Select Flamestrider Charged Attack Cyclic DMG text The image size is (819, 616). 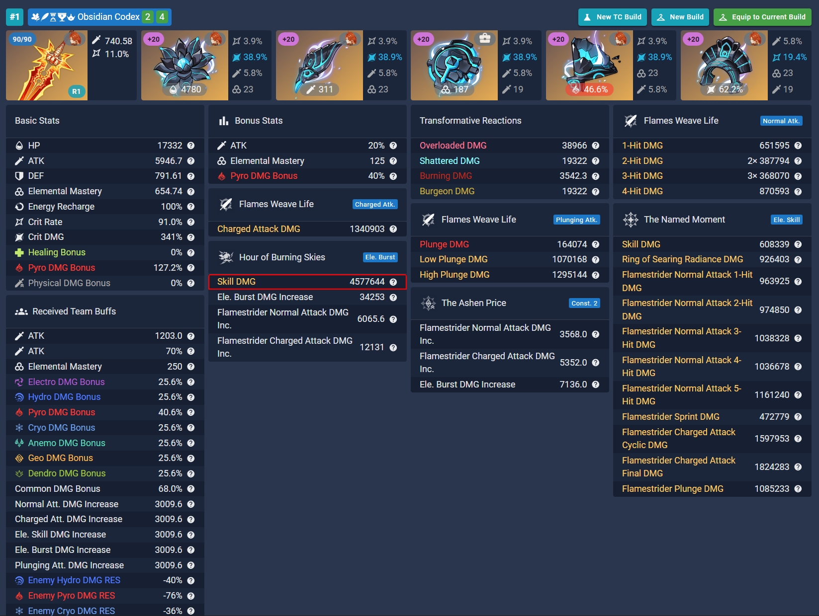click(679, 439)
